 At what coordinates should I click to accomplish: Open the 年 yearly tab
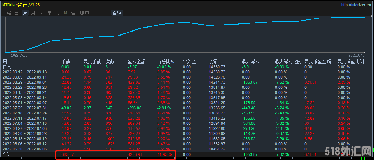49,13
